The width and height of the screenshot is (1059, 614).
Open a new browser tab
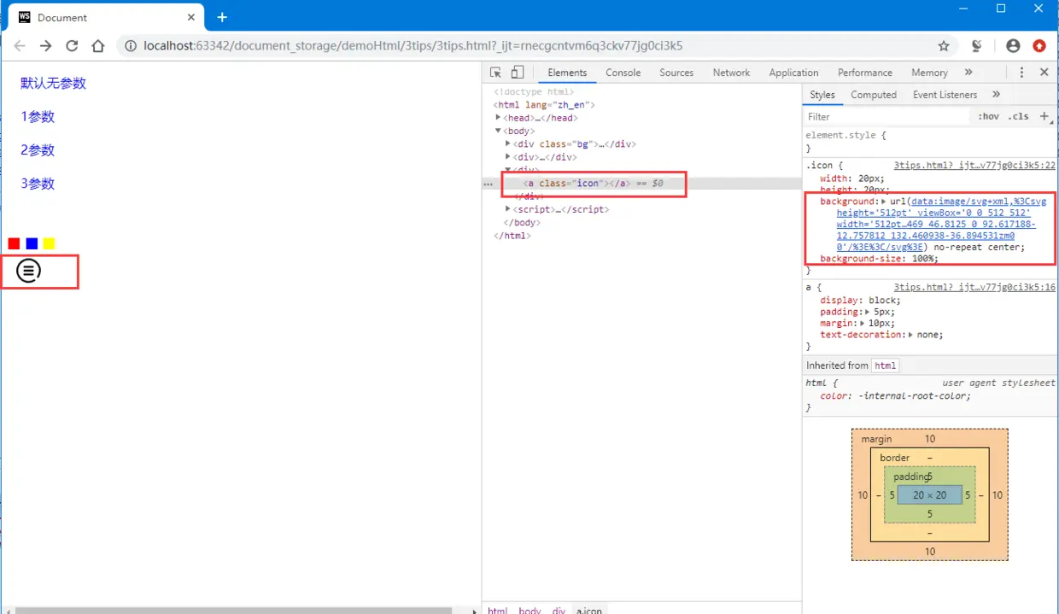pyautogui.click(x=222, y=17)
